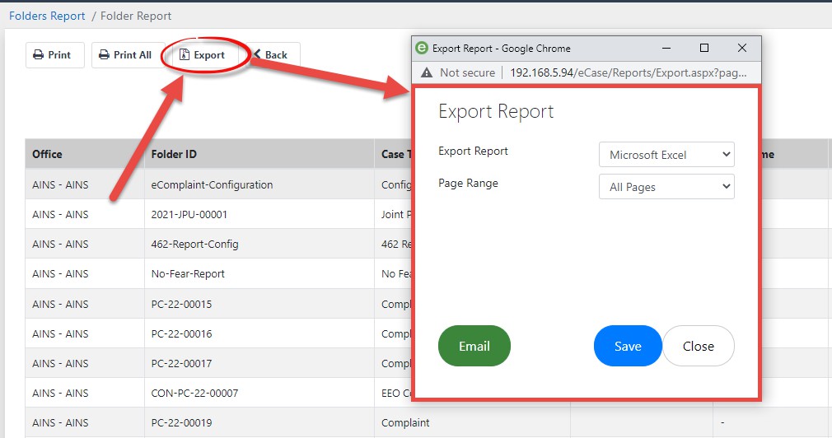Click the file icon on the Export button
This screenshot has width=832, height=438.
(185, 54)
